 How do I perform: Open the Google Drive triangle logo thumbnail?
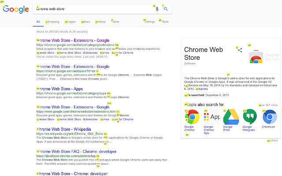click(x=231, y=117)
